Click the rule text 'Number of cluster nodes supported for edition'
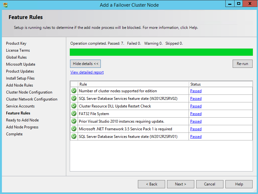This screenshot has width=258, height=194. [x=118, y=91]
